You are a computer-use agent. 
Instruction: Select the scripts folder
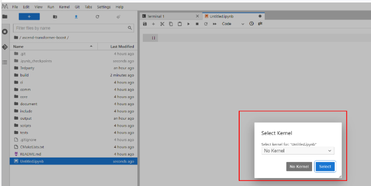pos(73,126)
